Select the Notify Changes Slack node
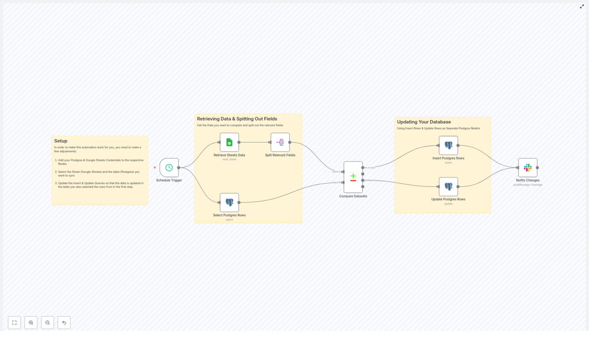This screenshot has width=589, height=345. click(x=528, y=167)
